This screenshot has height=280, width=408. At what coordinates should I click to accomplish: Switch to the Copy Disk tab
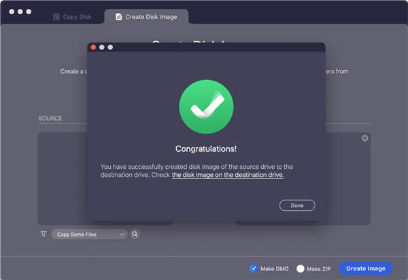[x=75, y=16]
